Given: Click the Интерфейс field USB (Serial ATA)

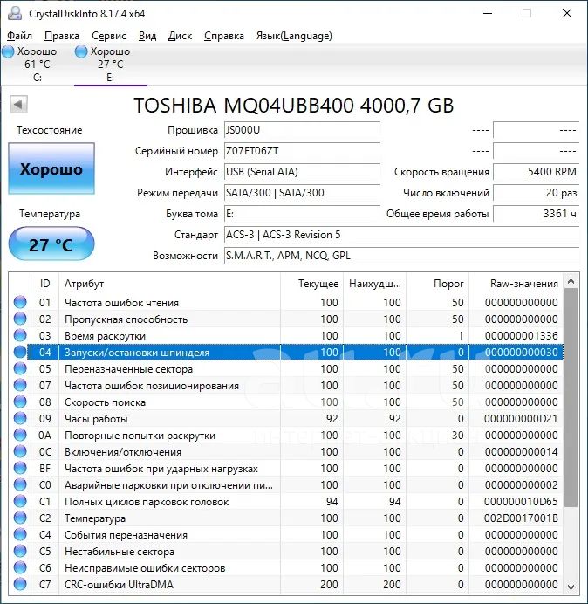Looking at the screenshot, I should click(x=302, y=171).
